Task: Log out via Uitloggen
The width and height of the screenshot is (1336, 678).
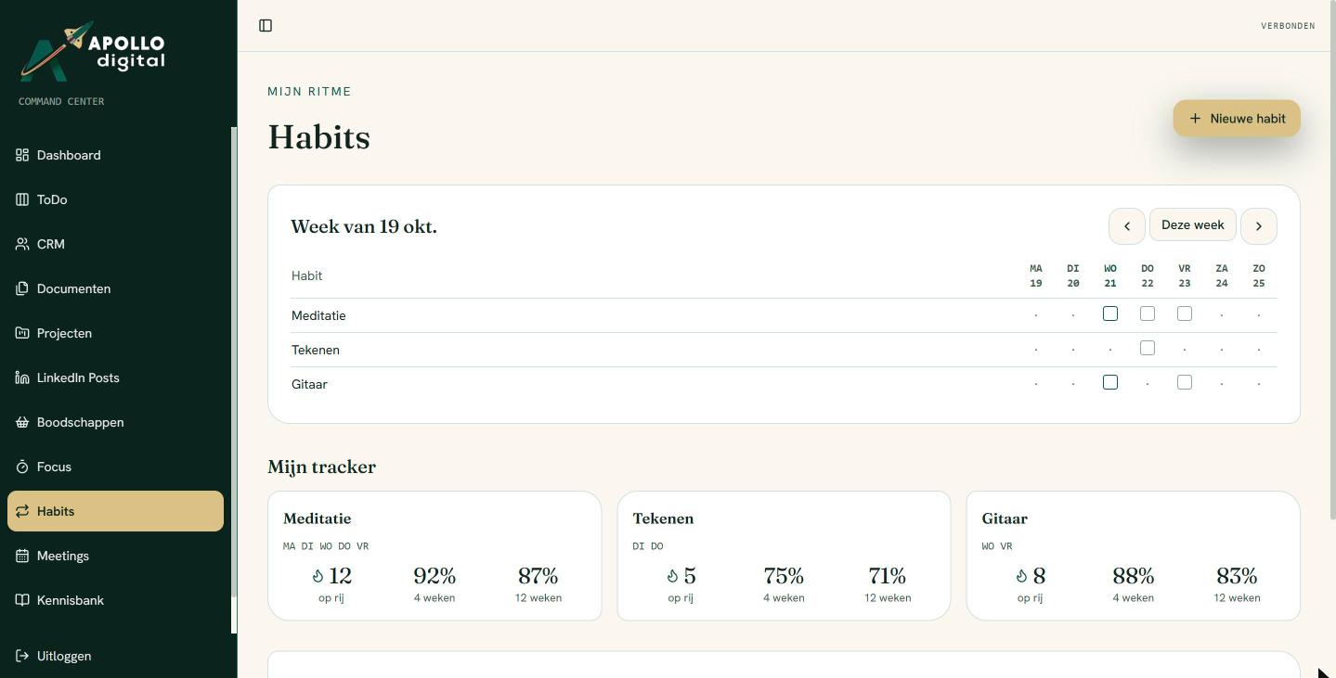Action: (x=115, y=656)
